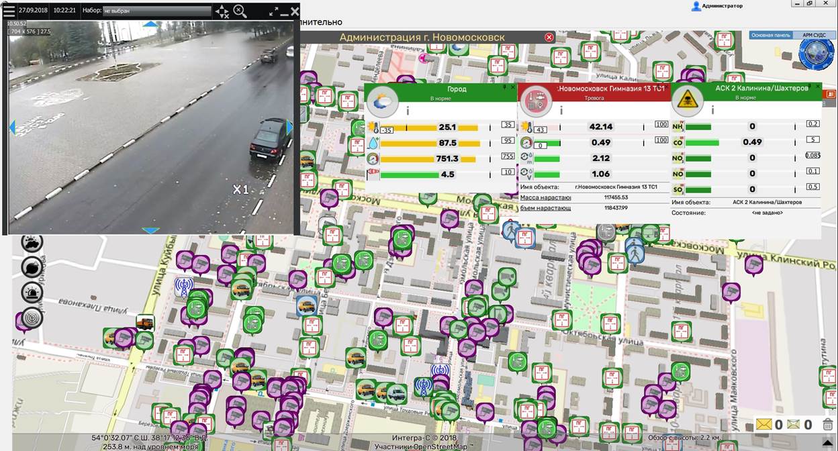
Task: Open the Администратор user account
Action: (x=717, y=6)
